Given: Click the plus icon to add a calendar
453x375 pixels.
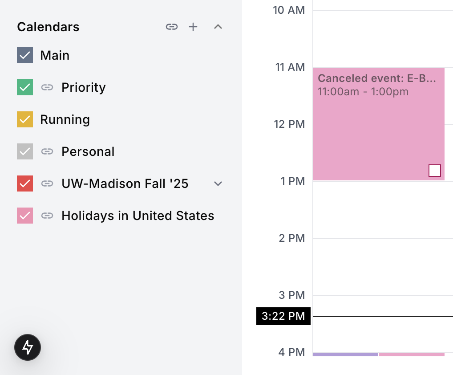Looking at the screenshot, I should tap(193, 27).
